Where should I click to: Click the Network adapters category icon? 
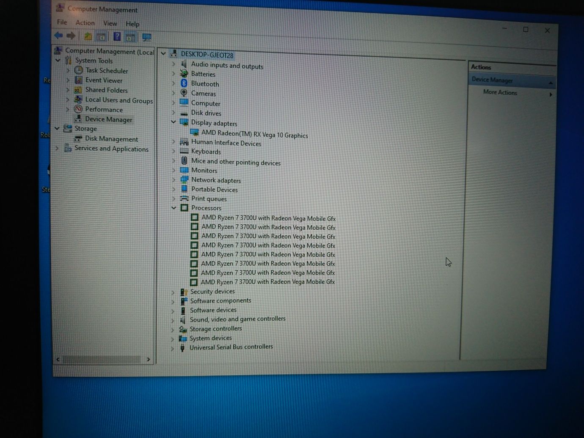[x=185, y=179]
